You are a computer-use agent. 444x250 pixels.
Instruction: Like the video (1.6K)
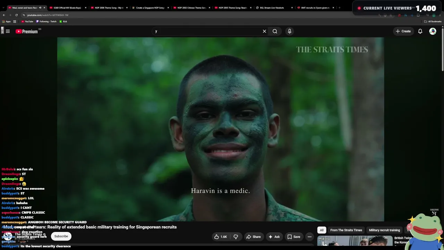[220, 237]
